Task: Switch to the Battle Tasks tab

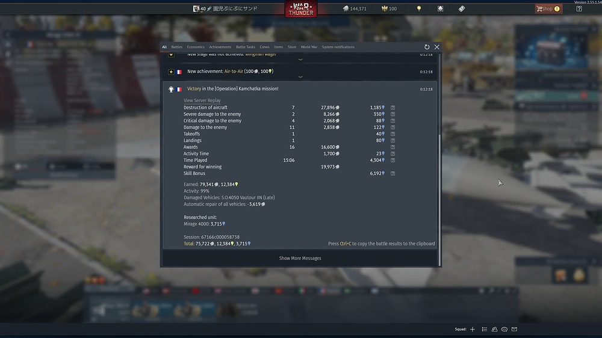Action: pos(246,47)
